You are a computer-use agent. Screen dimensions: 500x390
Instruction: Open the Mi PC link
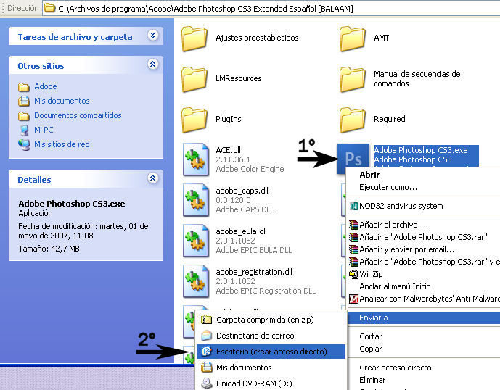pyautogui.click(x=44, y=130)
